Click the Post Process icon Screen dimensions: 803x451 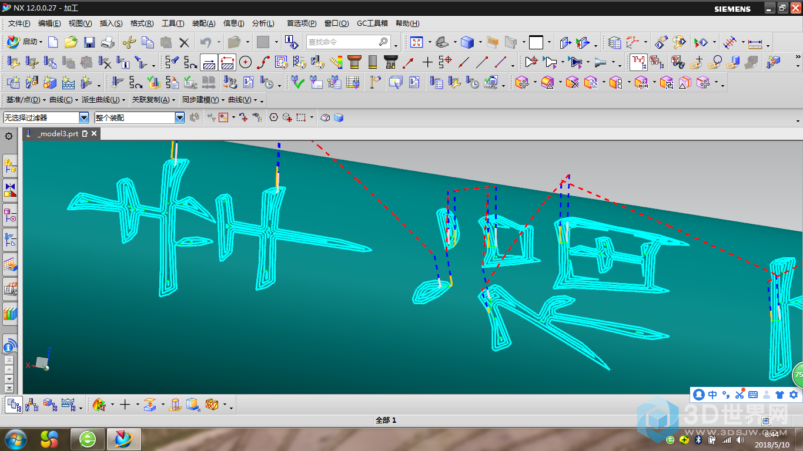171,82
